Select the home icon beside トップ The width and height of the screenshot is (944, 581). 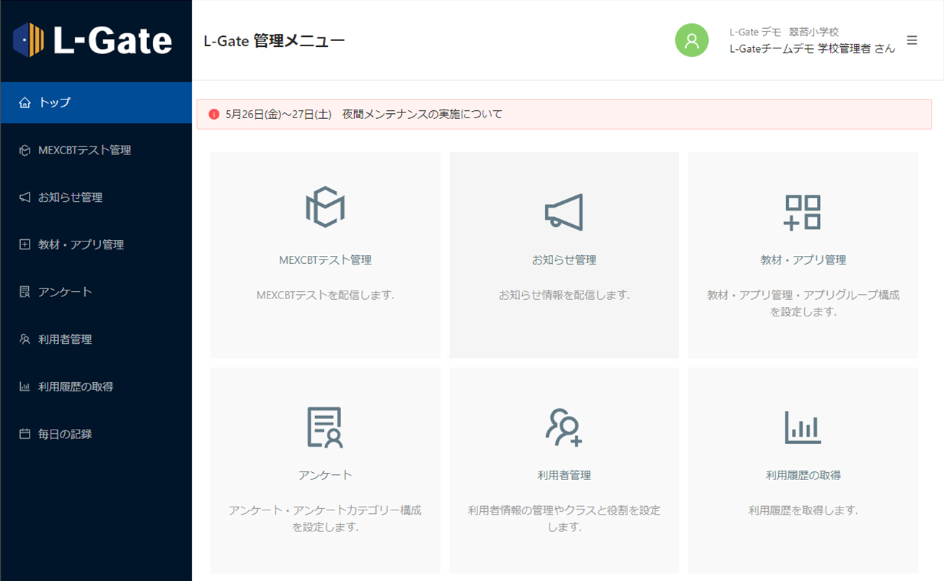(24, 102)
